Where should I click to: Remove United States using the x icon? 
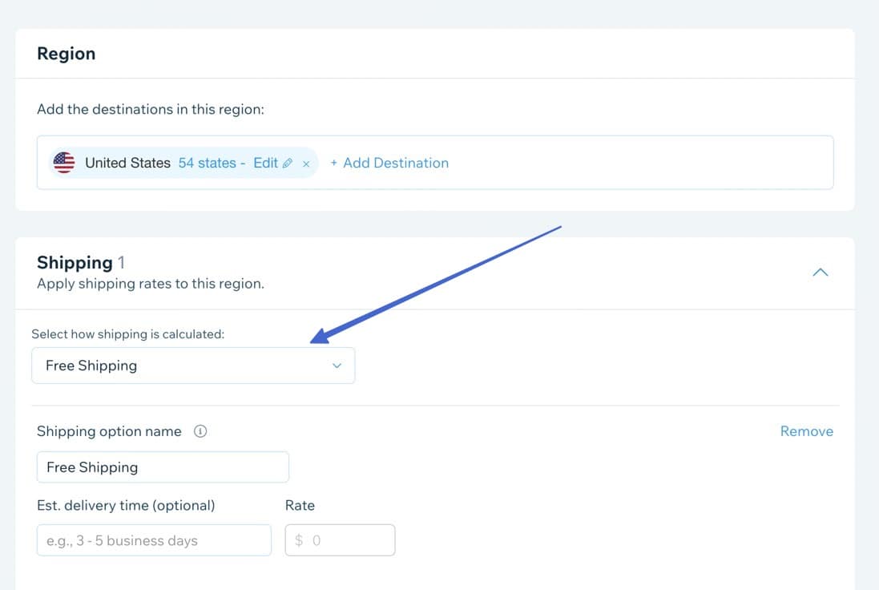click(x=307, y=163)
